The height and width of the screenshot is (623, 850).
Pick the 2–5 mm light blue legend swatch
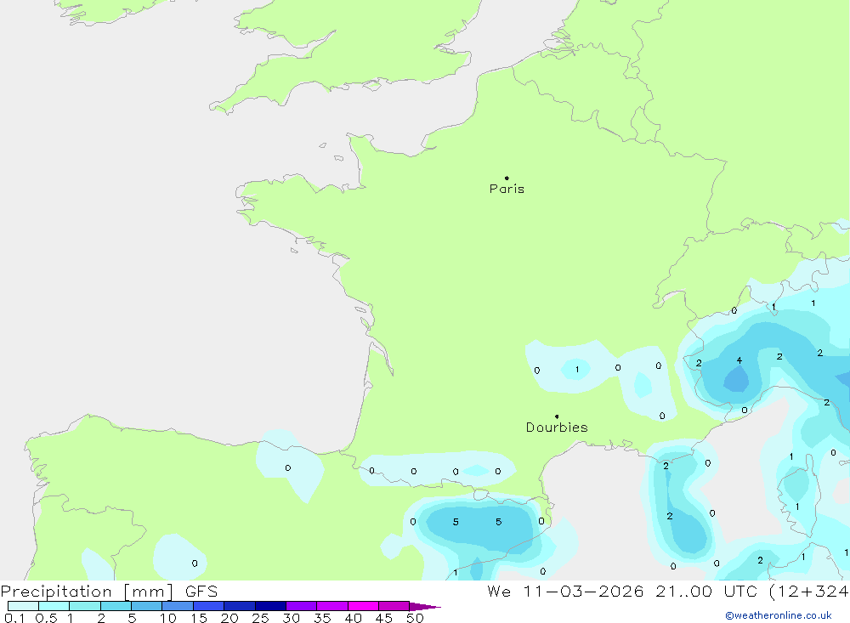[x=116, y=606]
